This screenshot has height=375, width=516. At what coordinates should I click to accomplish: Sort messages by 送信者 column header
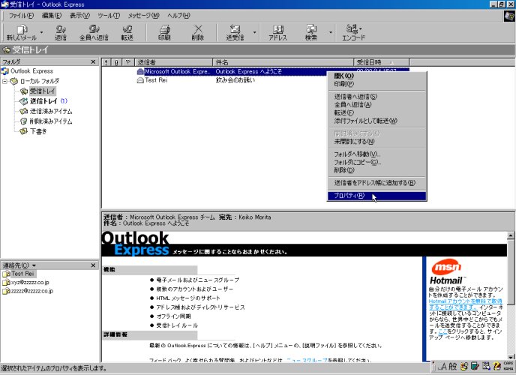[174, 62]
